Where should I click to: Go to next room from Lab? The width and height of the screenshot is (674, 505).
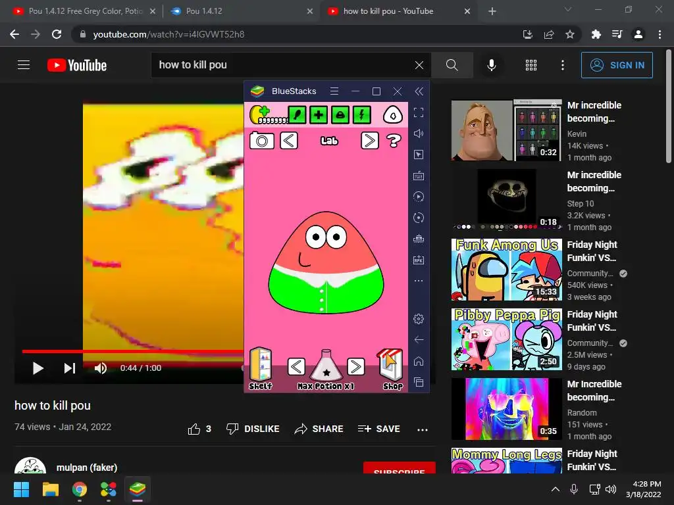370,141
